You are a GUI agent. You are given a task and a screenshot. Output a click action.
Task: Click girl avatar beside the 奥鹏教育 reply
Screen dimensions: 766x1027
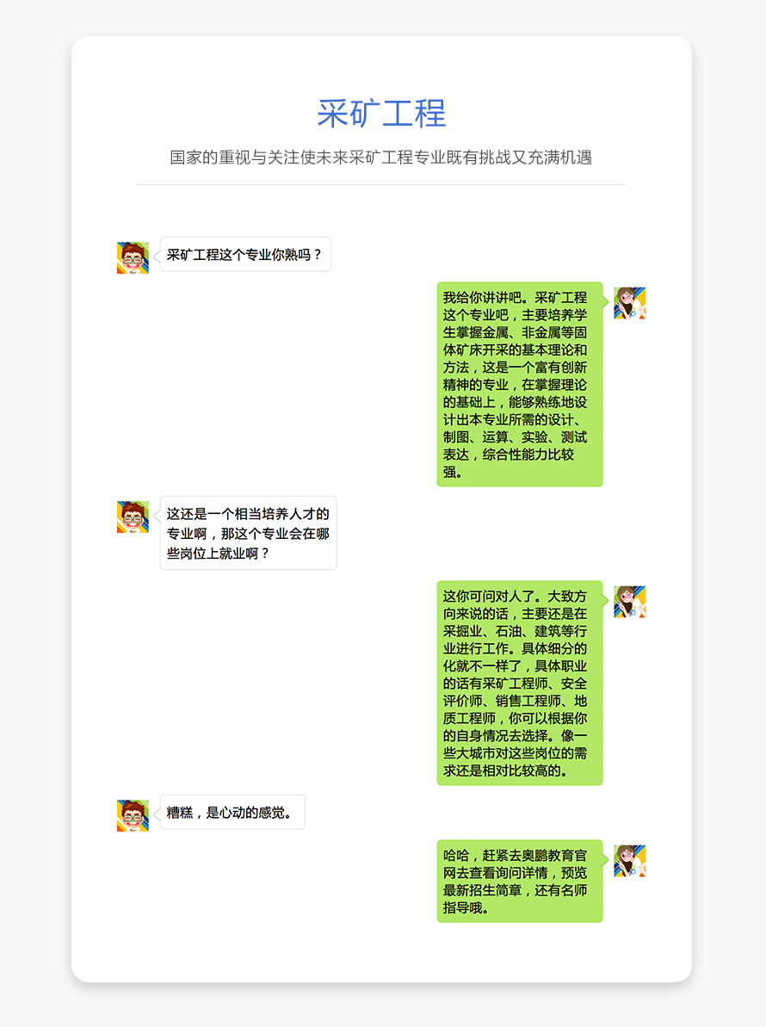pyautogui.click(x=630, y=861)
